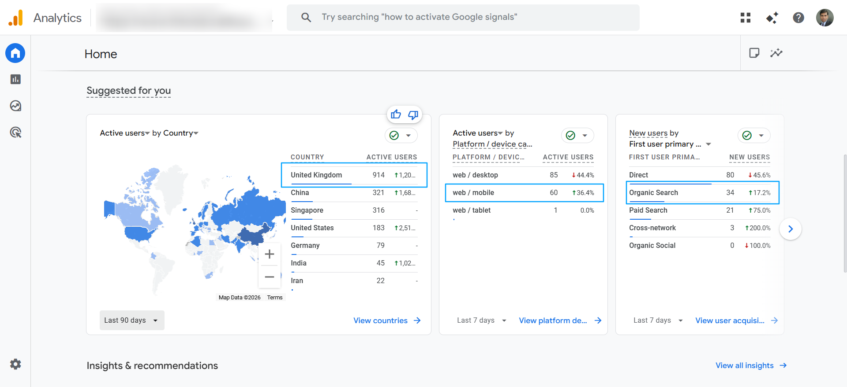This screenshot has width=847, height=387.
Task: Change the Active users metric on the Platform card
Action: point(478,133)
